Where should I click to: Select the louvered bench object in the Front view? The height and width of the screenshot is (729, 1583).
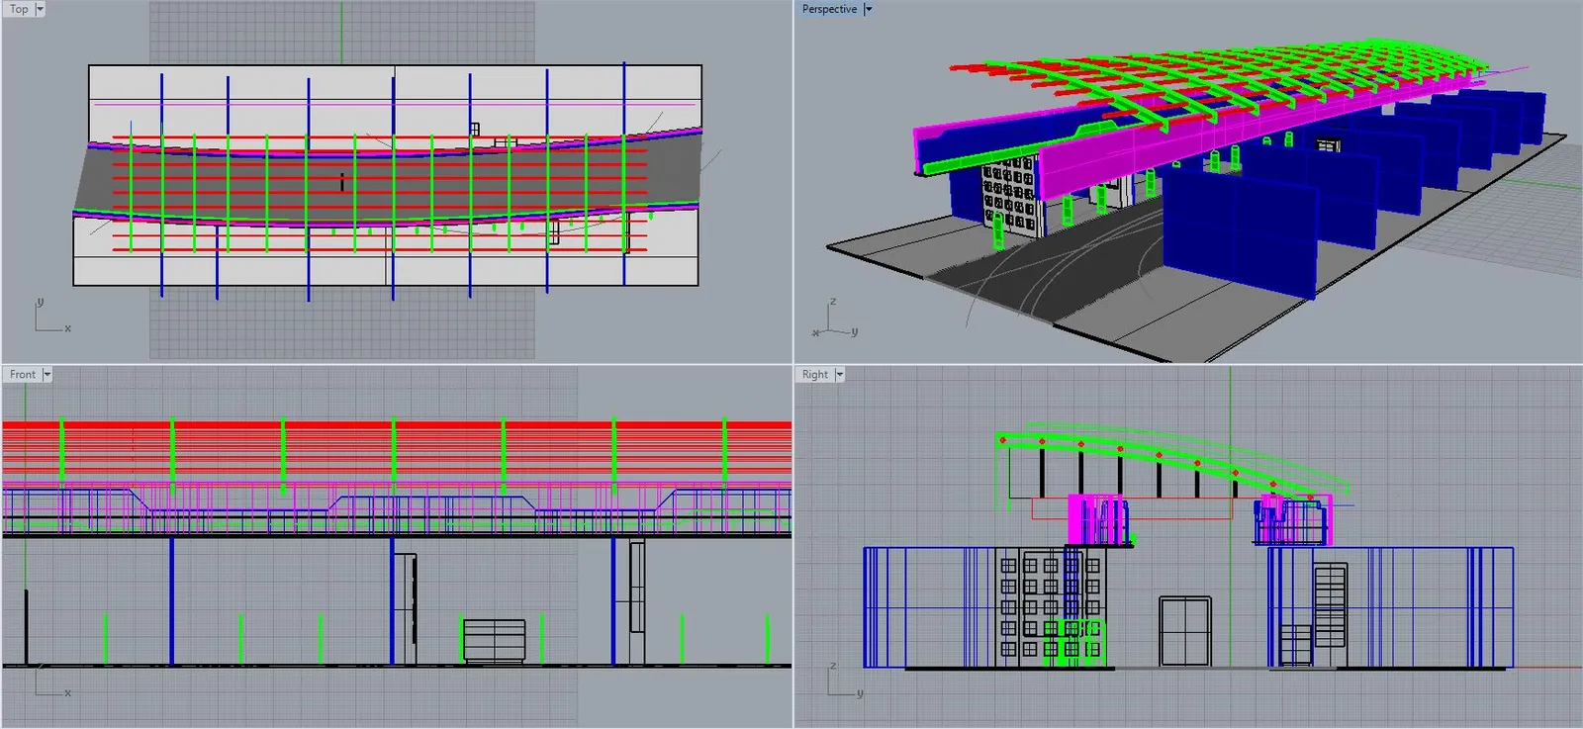click(x=494, y=640)
